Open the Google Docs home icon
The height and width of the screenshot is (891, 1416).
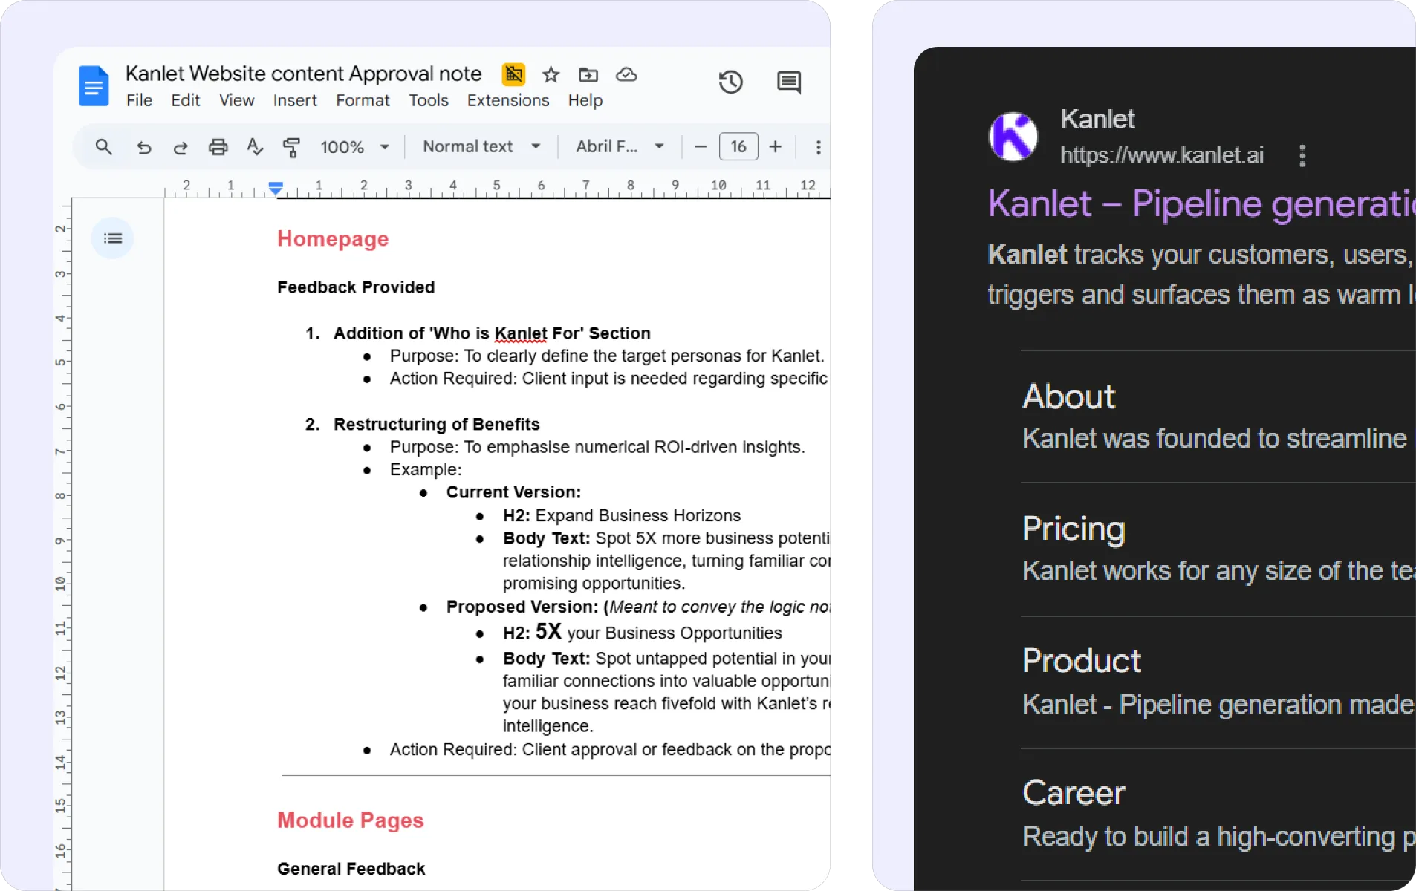tap(94, 85)
